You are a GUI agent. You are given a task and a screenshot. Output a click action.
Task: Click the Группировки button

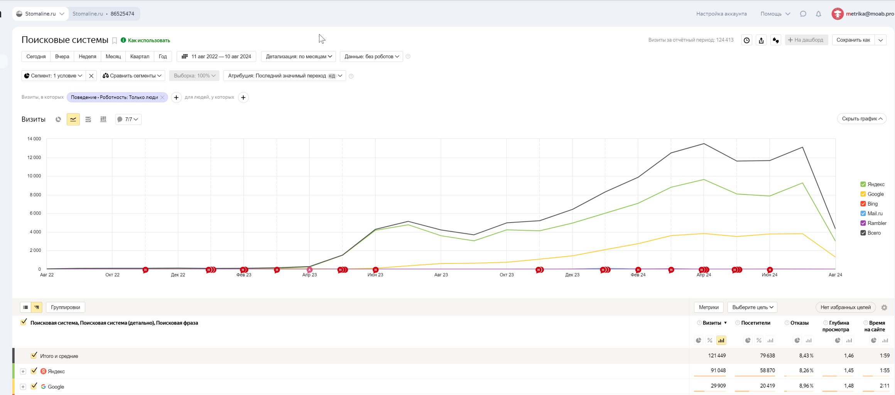tap(66, 307)
